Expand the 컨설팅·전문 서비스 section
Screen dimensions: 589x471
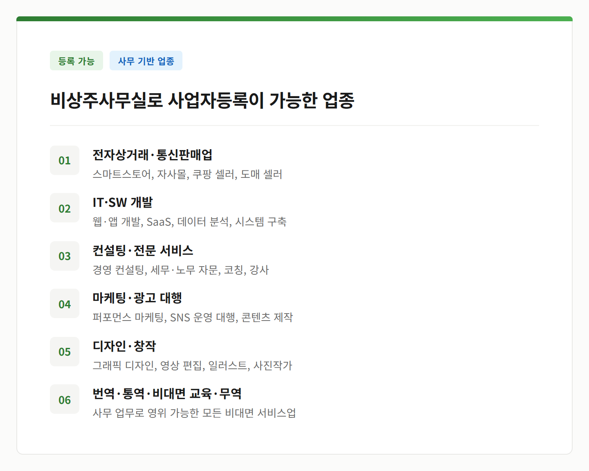pos(143,250)
